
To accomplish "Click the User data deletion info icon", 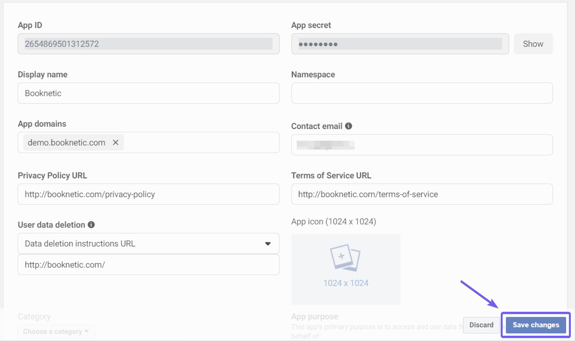I will point(91,225).
